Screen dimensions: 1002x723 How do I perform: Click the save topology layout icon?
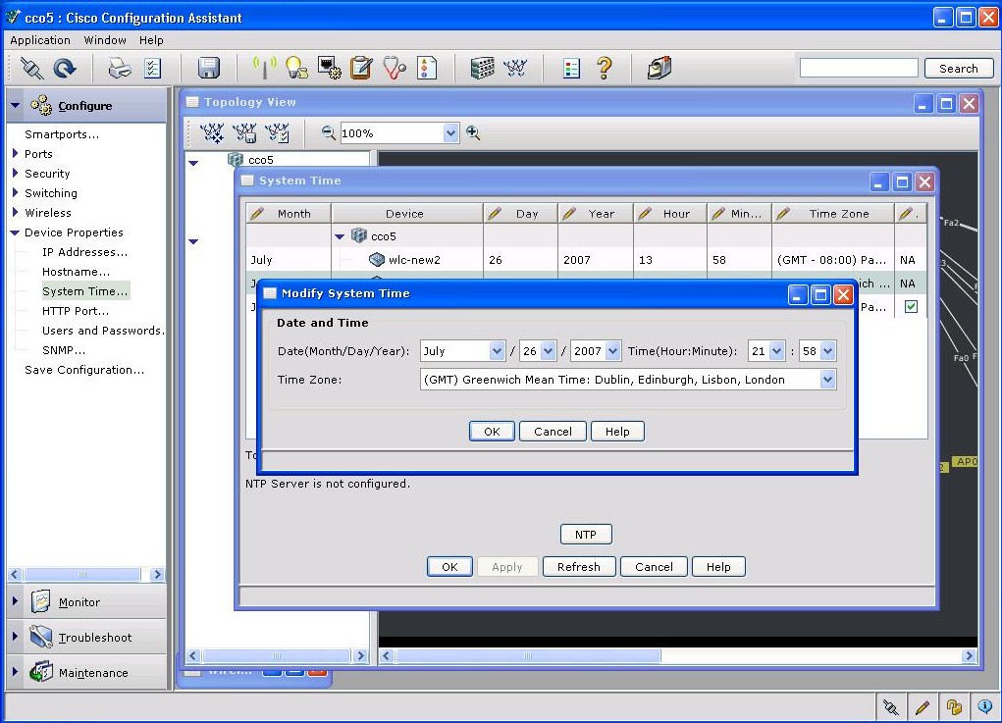click(x=244, y=132)
